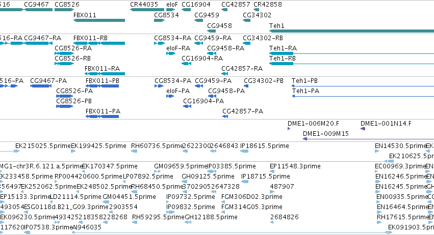Select the EN14530.5prime EST label
Viewport: 434px width, 235px height.
pyautogui.click(x=400, y=146)
